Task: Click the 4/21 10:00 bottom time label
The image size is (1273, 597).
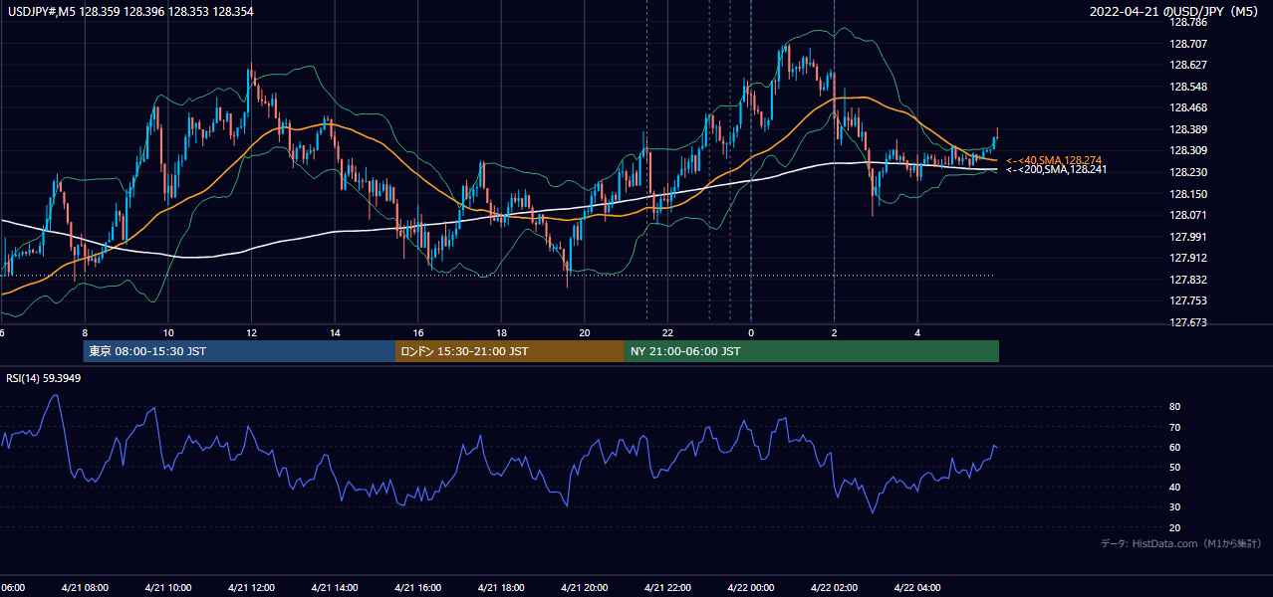Action: coord(167,588)
